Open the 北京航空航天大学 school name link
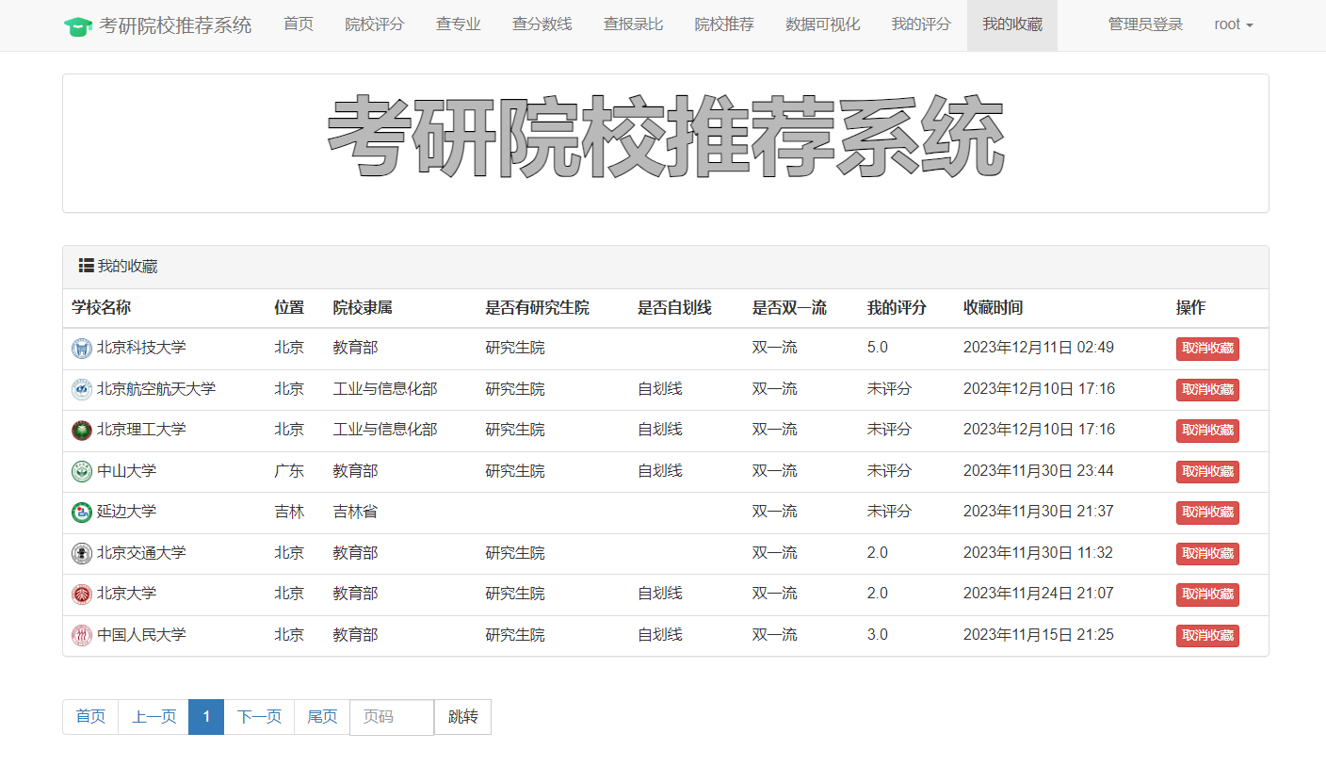 pos(156,388)
